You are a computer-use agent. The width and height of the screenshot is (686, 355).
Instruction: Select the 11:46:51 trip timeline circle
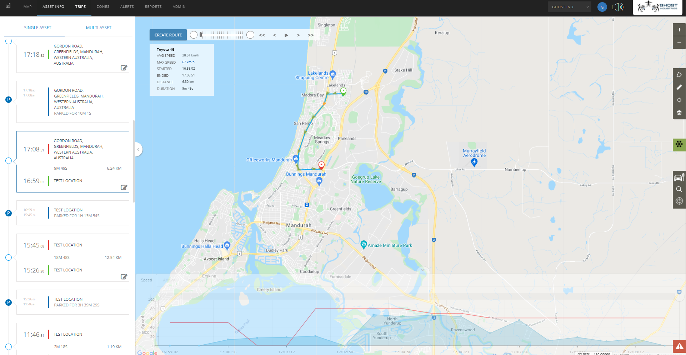point(9,347)
